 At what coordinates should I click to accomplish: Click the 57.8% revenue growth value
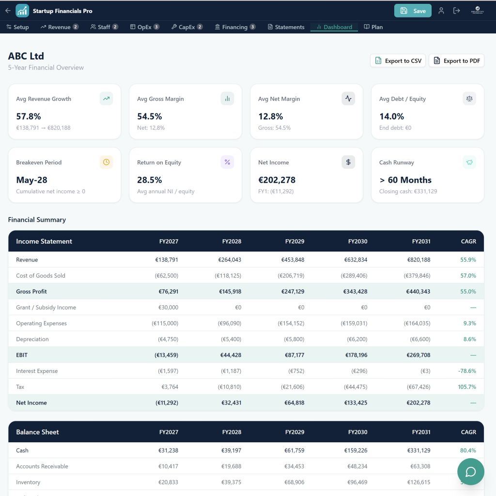tap(29, 116)
